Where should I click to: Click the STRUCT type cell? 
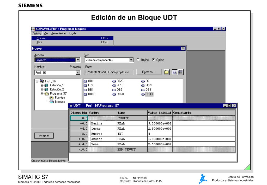132,118
